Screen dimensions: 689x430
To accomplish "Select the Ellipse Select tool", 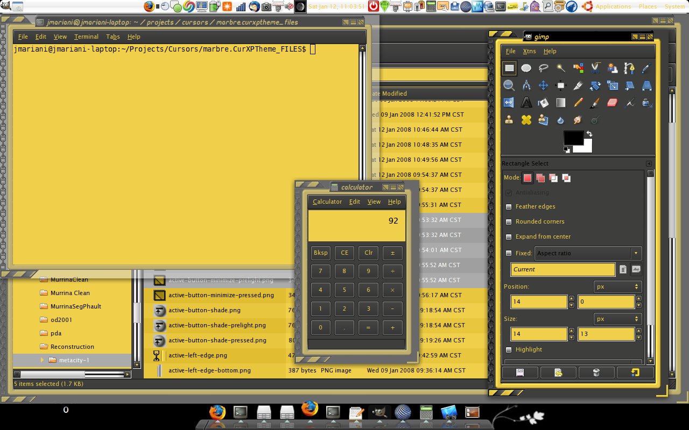I will 526,68.
